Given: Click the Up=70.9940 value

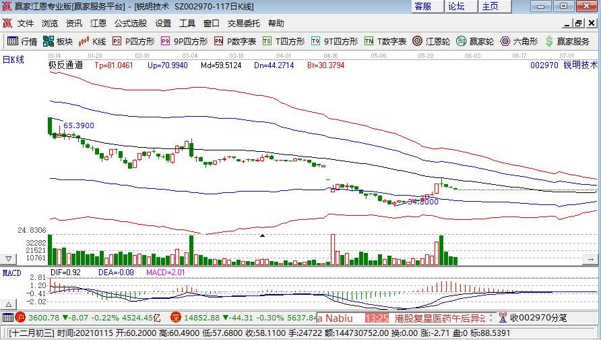Looking at the screenshot, I should 168,65.
